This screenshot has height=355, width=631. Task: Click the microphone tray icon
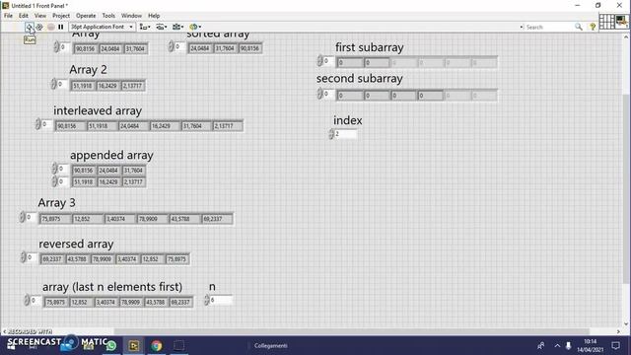click(568, 345)
